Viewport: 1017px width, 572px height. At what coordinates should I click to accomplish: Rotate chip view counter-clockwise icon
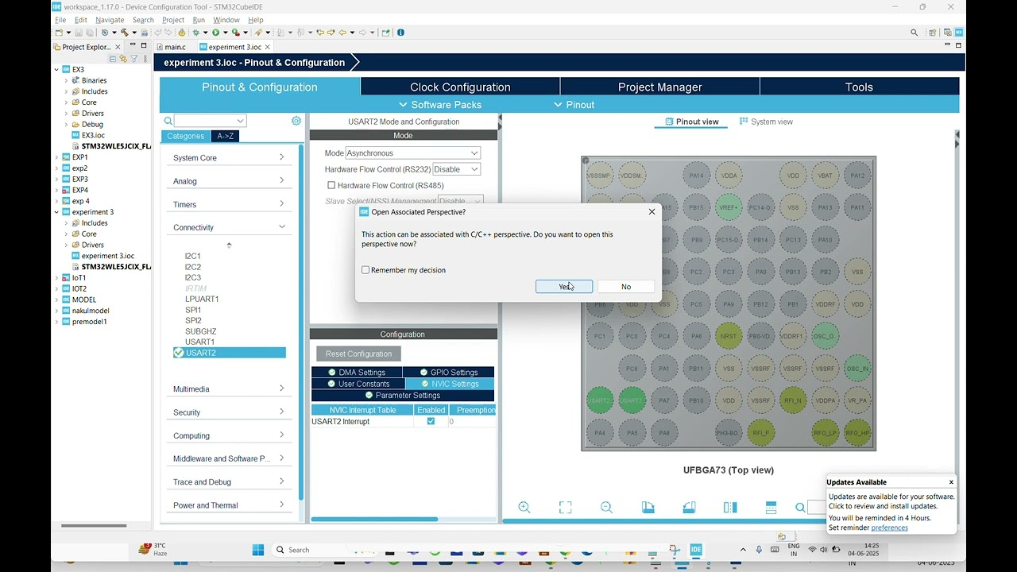point(689,507)
